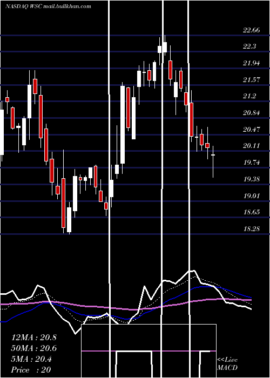270x378 pixels.
Task: Click the 18.28 price axis label
Action: click(x=252, y=229)
